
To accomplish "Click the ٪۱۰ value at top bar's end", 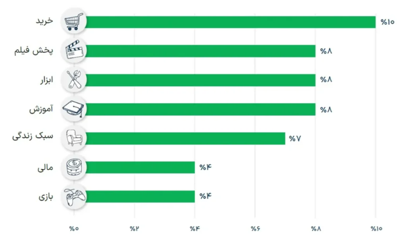I will tap(387, 22).
